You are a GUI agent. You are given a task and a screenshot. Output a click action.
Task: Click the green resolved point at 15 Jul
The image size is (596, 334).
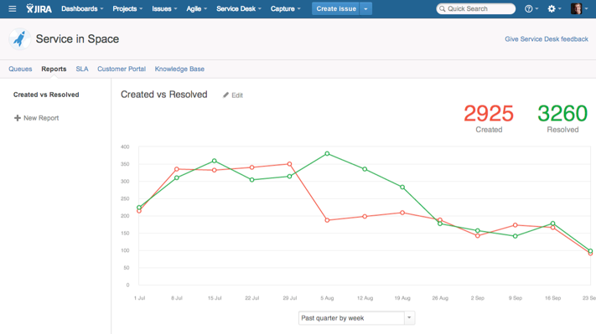pos(215,161)
